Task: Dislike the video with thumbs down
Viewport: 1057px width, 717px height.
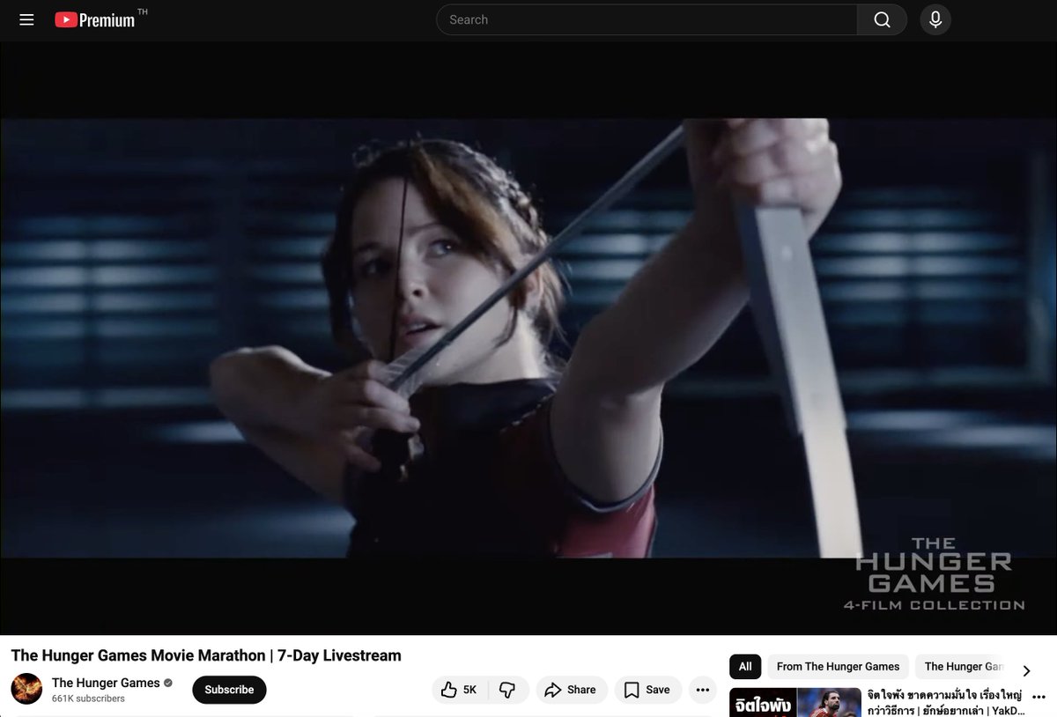Action: [507, 690]
